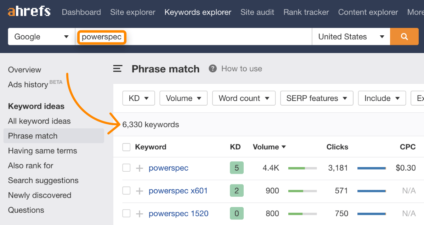Screen dimensions: 424x225
Task: Open Site audit in top navigation
Action: click(257, 12)
